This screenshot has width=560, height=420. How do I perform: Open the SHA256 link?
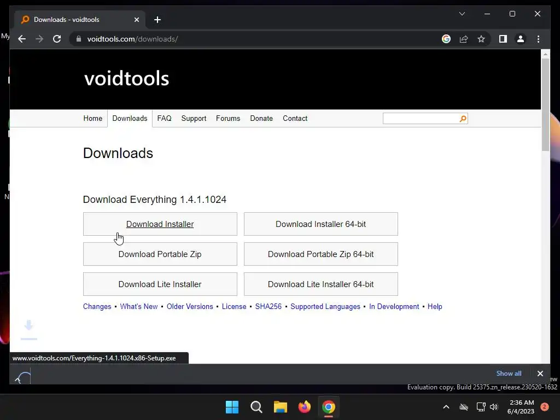[x=268, y=306]
